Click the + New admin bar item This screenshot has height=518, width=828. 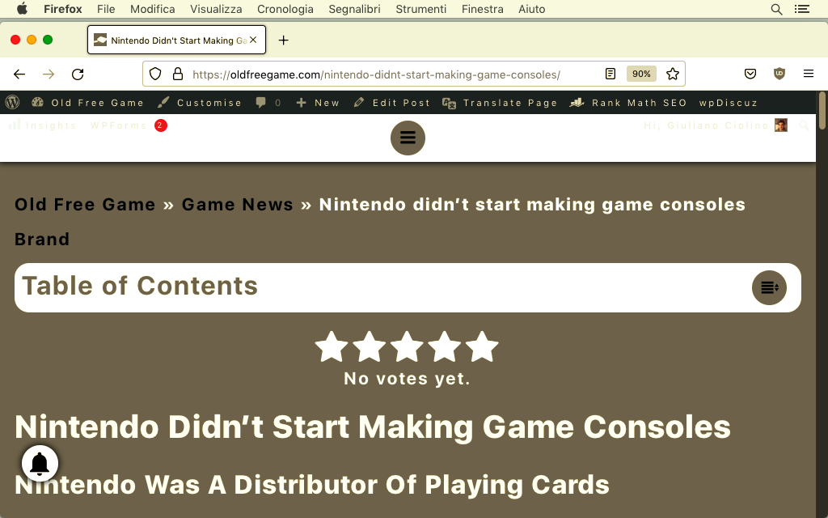tap(317, 103)
